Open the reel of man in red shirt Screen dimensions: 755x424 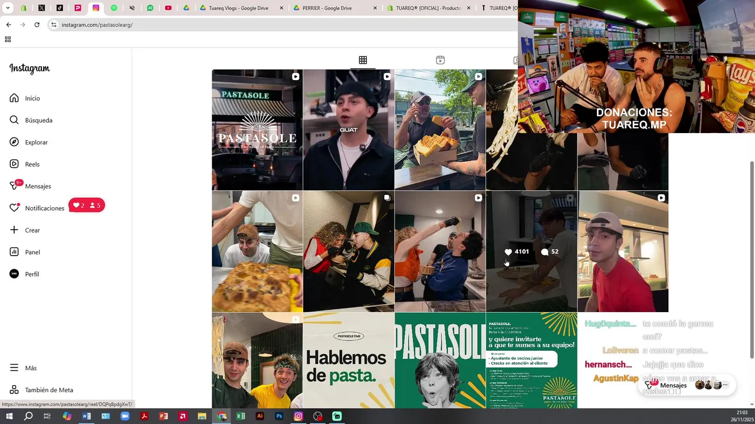pos(623,251)
